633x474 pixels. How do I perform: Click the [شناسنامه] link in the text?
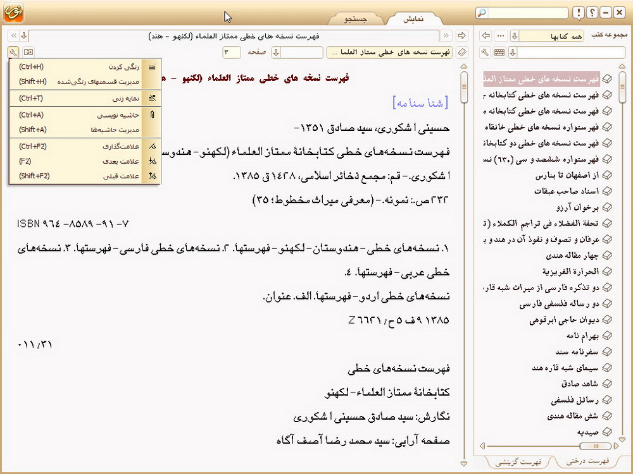tap(421, 103)
